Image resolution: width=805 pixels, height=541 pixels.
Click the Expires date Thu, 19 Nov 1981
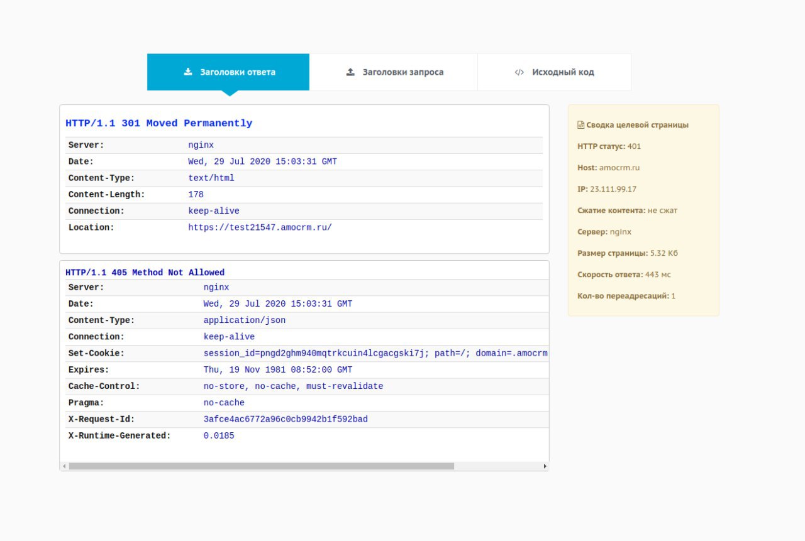click(x=278, y=369)
